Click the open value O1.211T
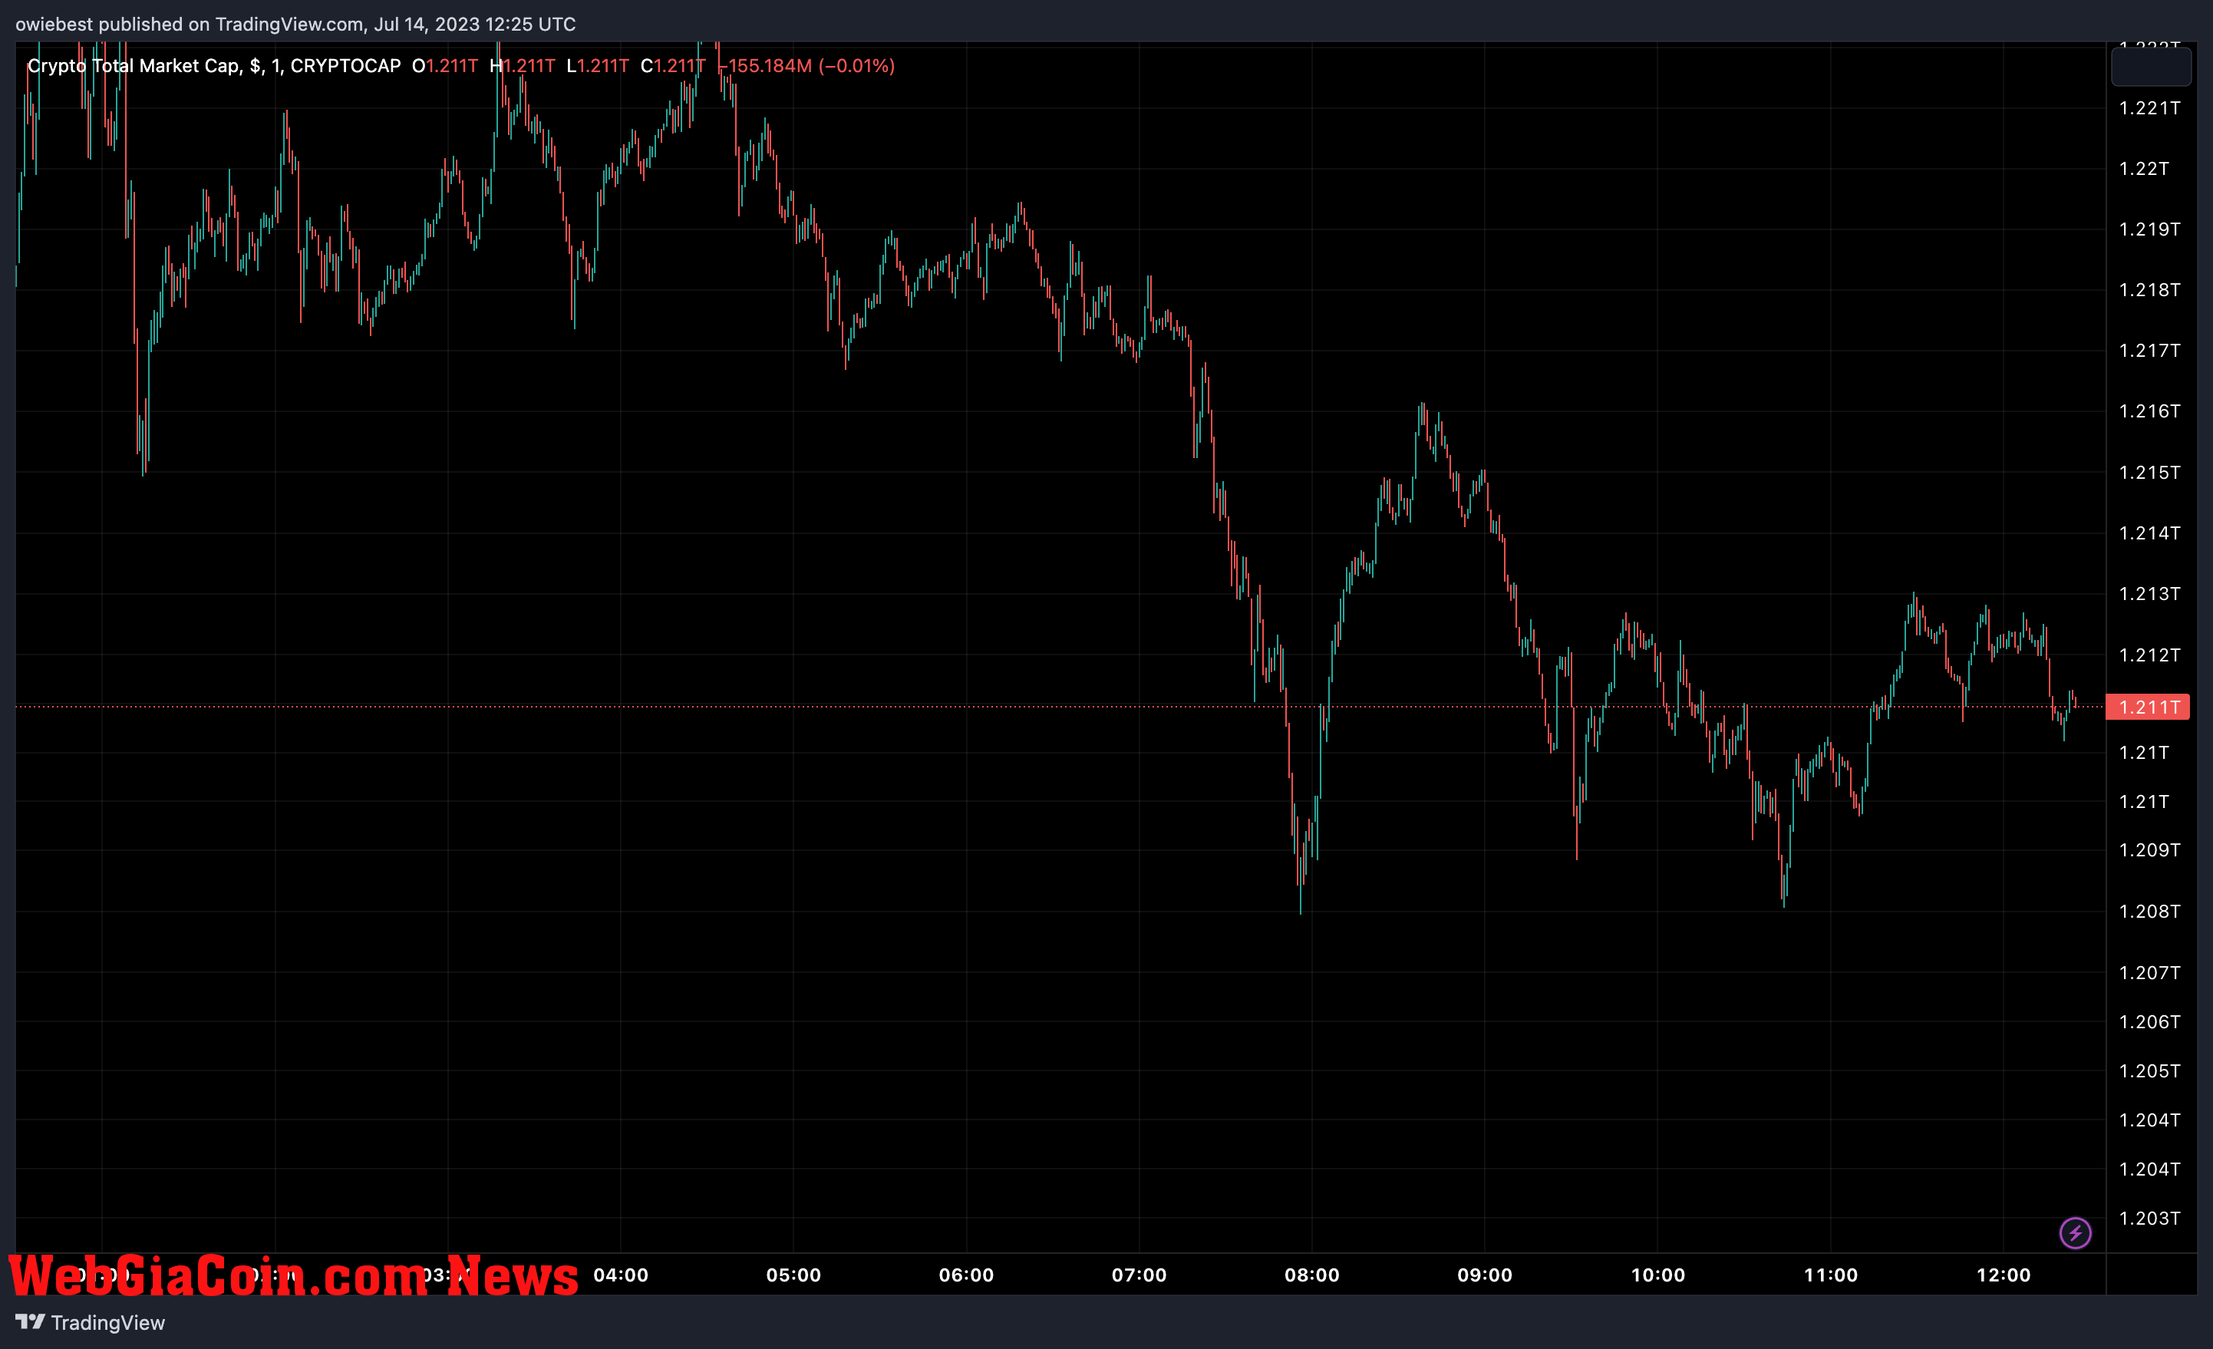Image resolution: width=2213 pixels, height=1349 pixels. (446, 65)
